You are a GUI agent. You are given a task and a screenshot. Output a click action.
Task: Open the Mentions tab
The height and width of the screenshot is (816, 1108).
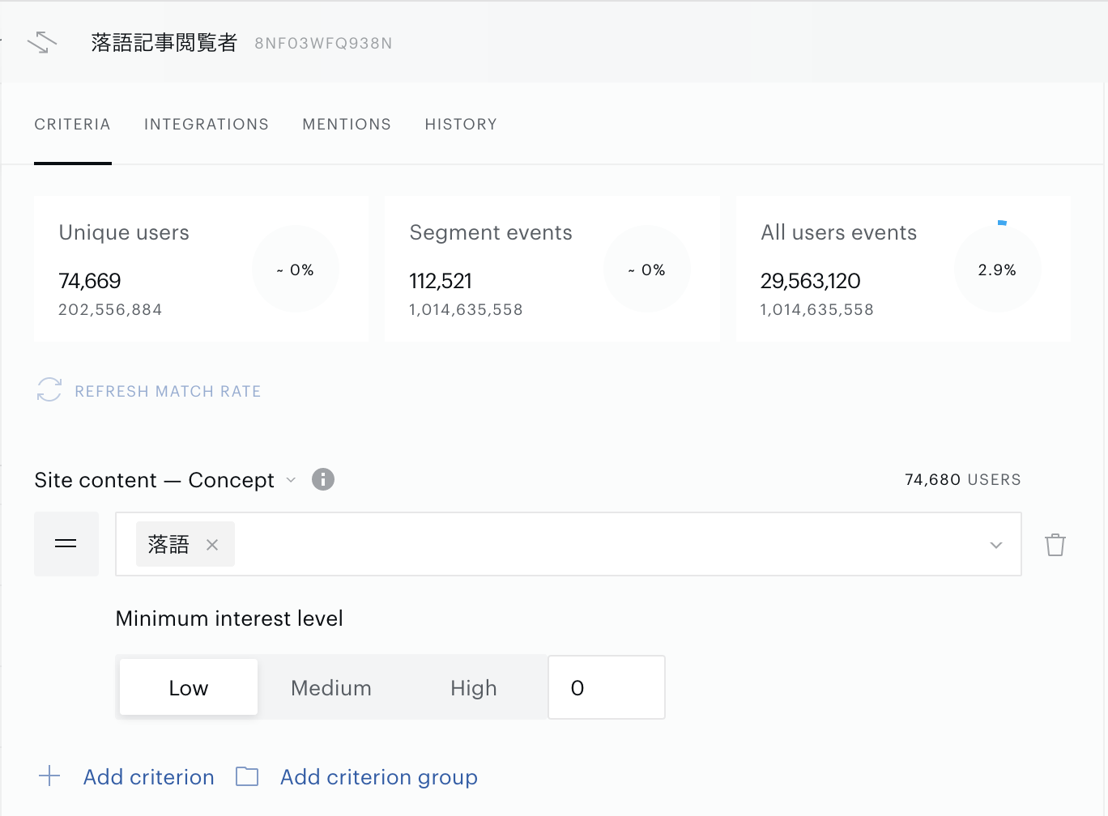tap(347, 124)
